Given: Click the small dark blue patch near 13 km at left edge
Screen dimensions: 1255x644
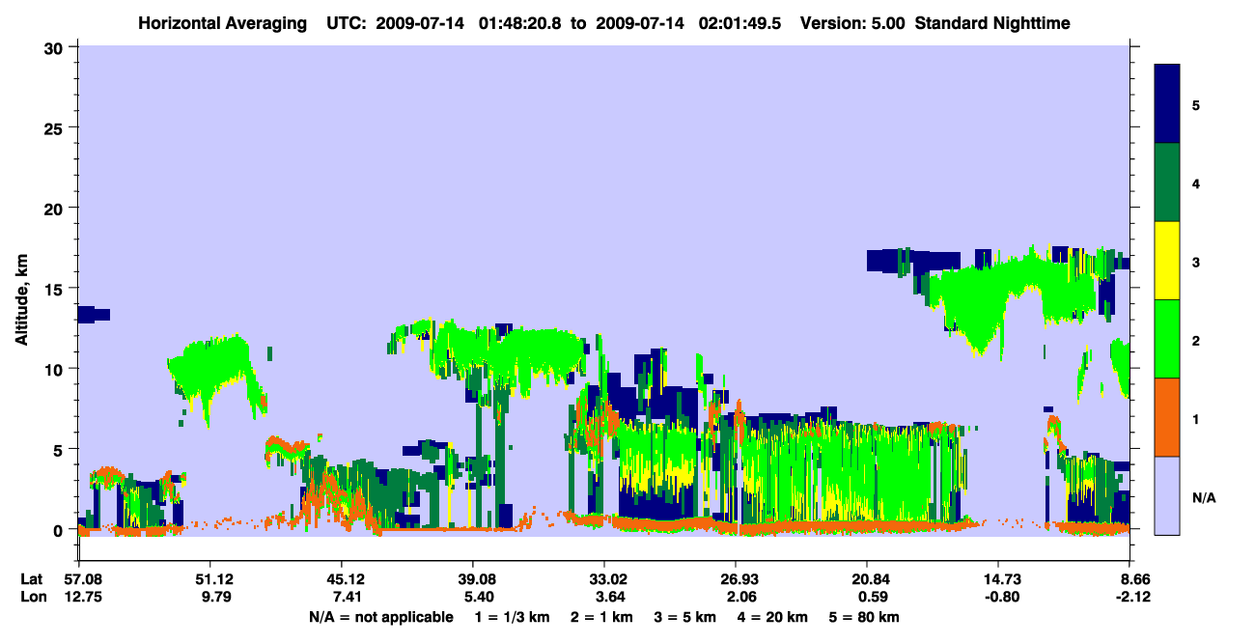Looking at the screenshot, I should [x=94, y=314].
